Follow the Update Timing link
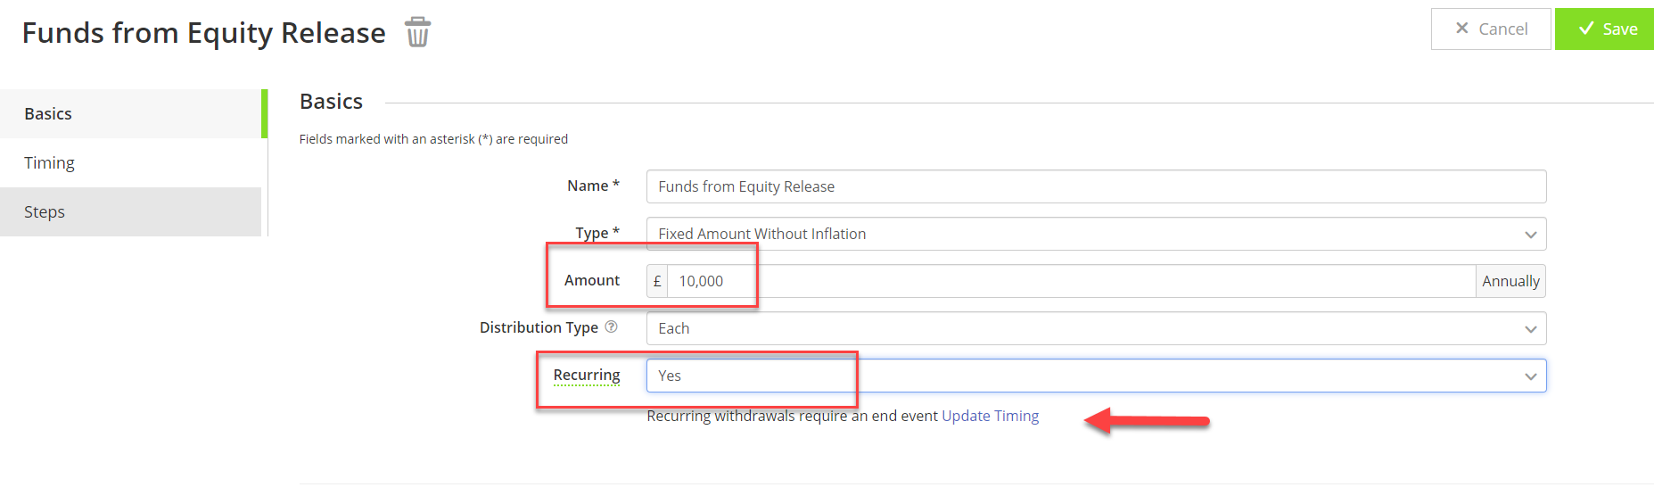This screenshot has height=504, width=1654. [x=990, y=416]
